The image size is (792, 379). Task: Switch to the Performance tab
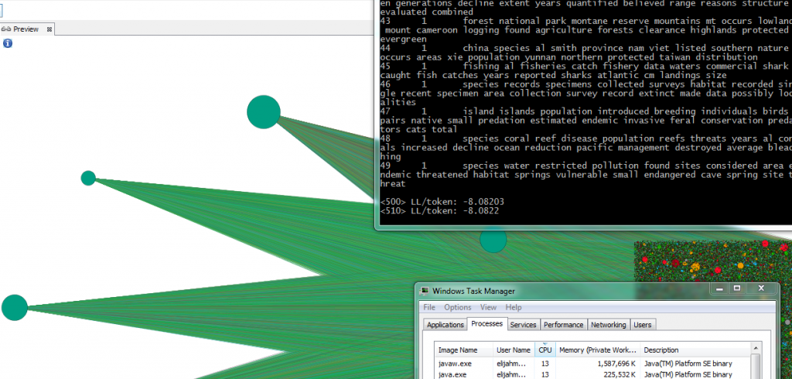563,325
